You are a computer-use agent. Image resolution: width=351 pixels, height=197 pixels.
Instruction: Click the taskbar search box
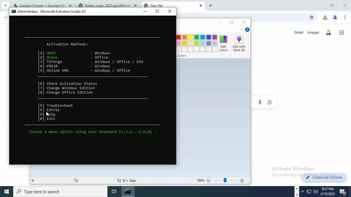[x=60, y=192]
